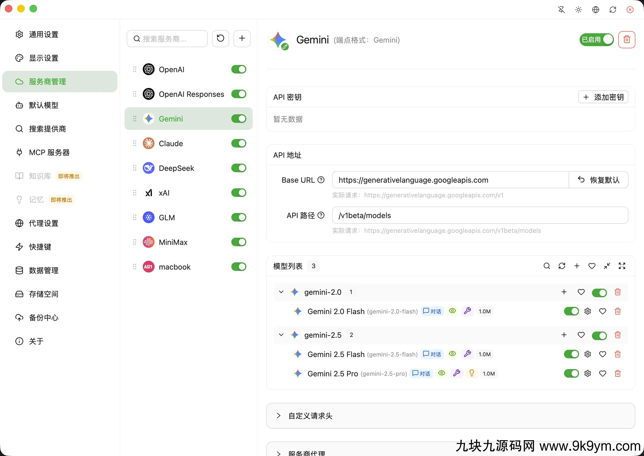
Task: Click refresh icon in model list header
Action: coord(562,266)
